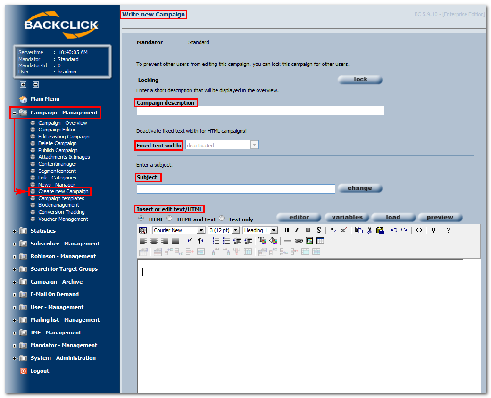
Task: Select the text only radio button
Action: click(x=222, y=218)
